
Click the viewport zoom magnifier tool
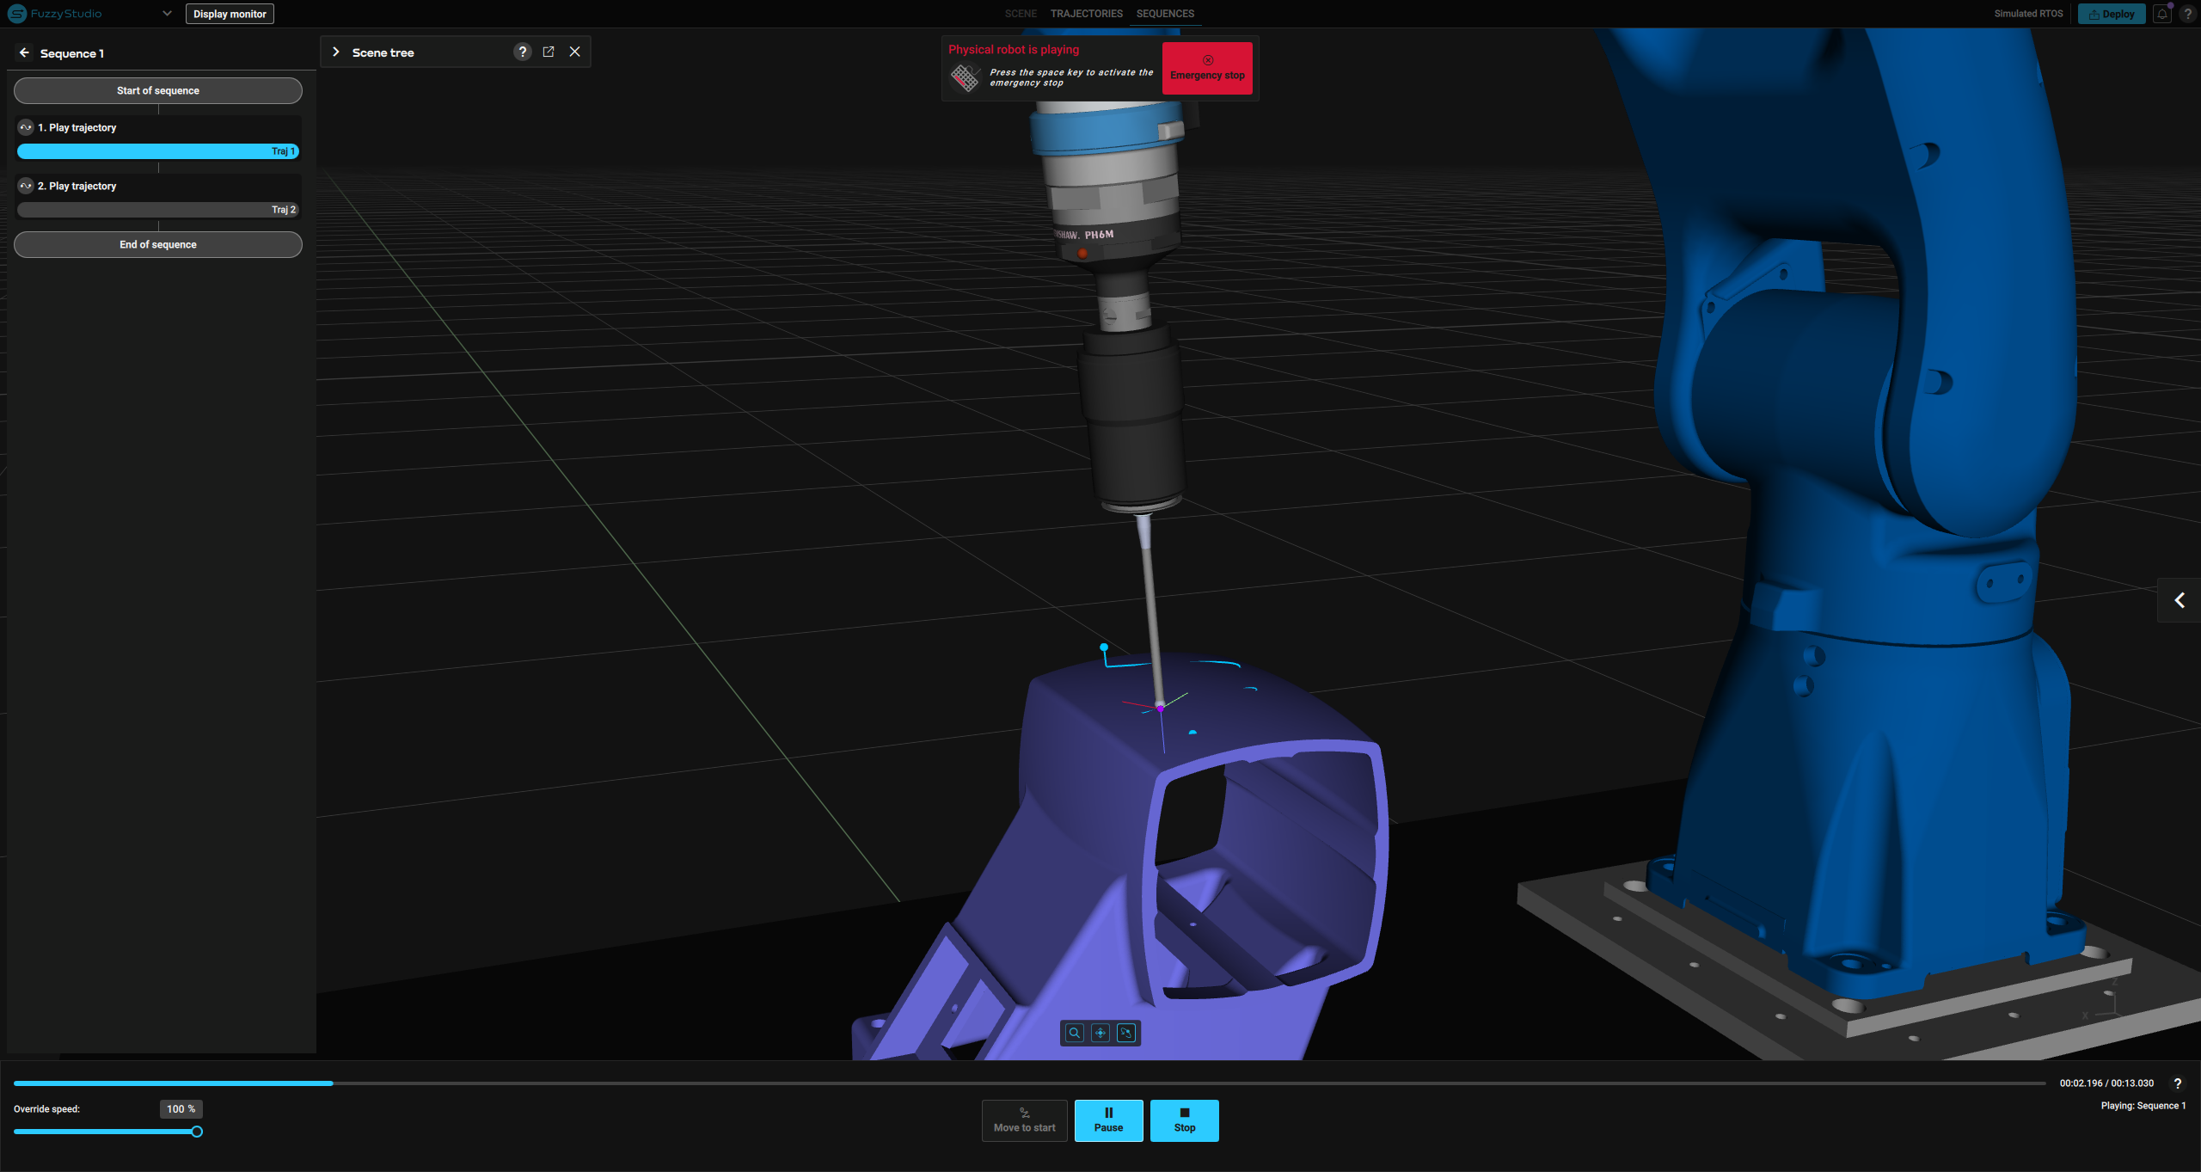(x=1075, y=1033)
